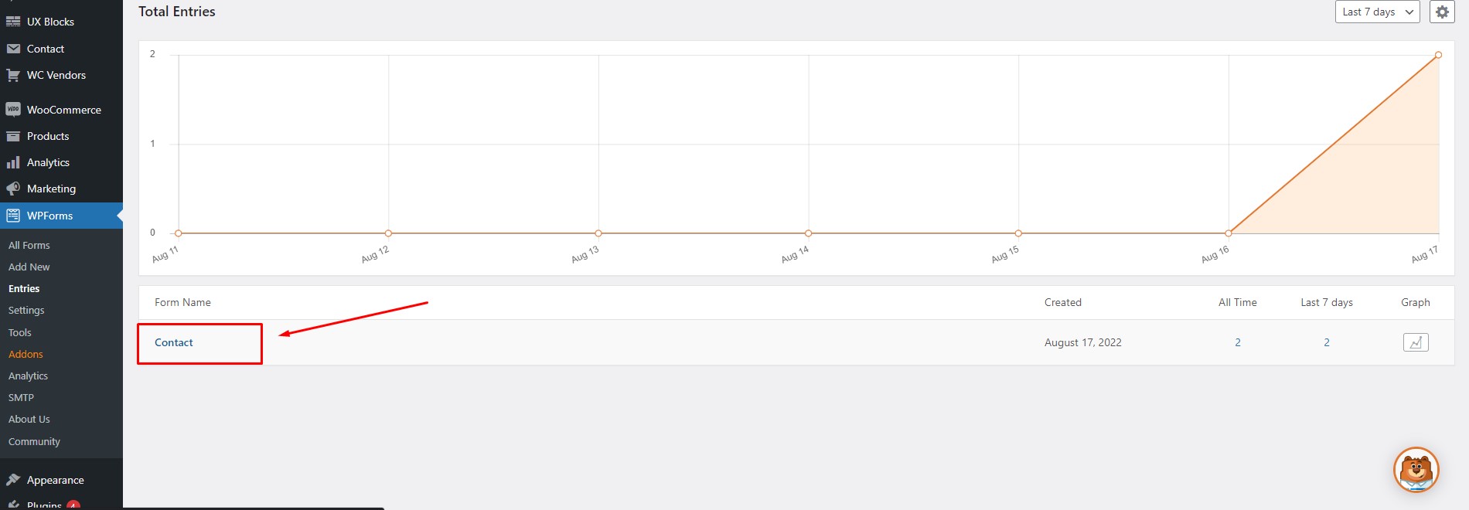This screenshot has height=510, width=1469.
Task: Open the settings gear icon
Action: click(x=1442, y=12)
